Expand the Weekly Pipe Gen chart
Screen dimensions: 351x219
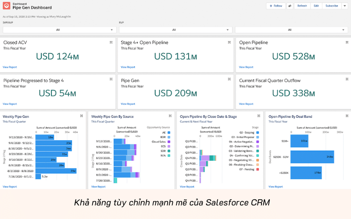pos(82,116)
